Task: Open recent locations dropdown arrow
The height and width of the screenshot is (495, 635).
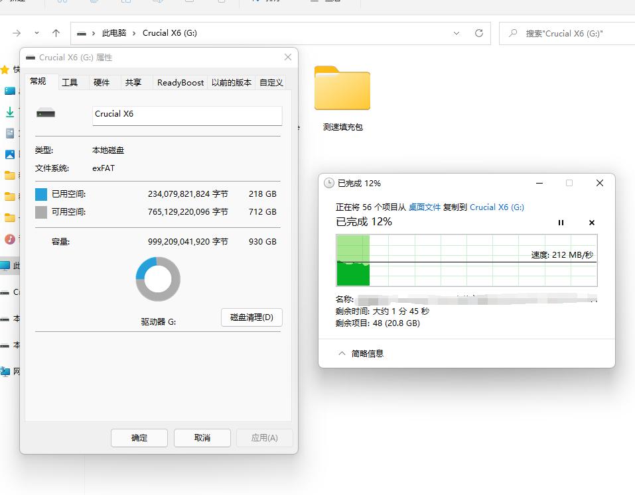Action: coord(37,33)
